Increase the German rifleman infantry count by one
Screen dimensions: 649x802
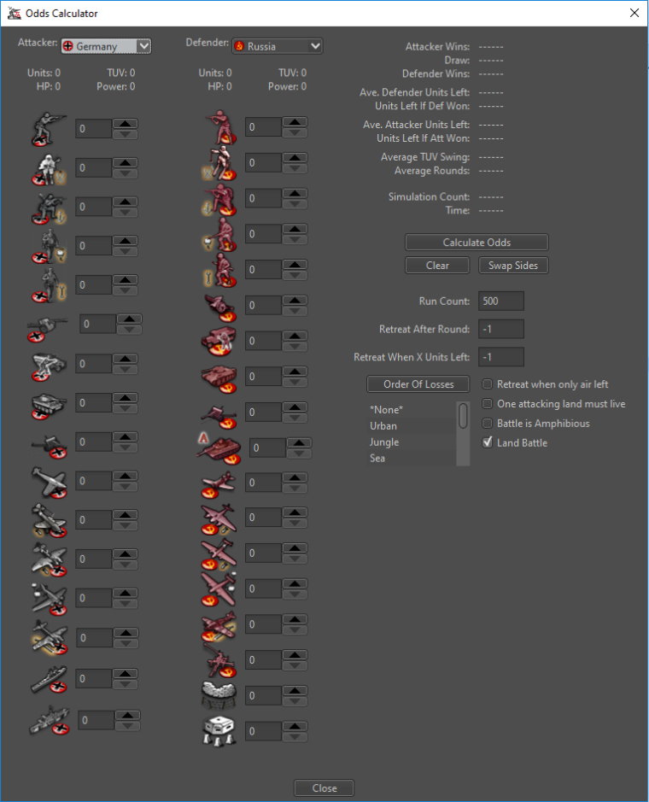click(126, 123)
